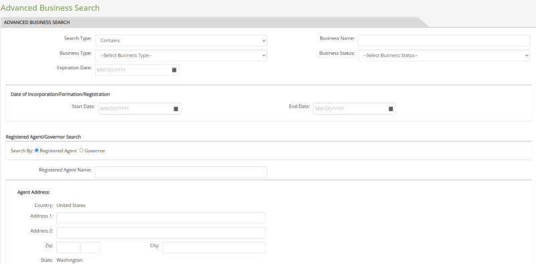Screen dimensions: 536x264
Task: Focus the Registered Agent Name field
Action: [x=181, y=172]
